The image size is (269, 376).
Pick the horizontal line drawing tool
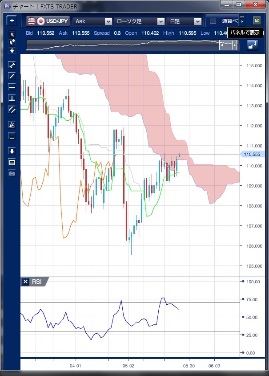pos(12,87)
